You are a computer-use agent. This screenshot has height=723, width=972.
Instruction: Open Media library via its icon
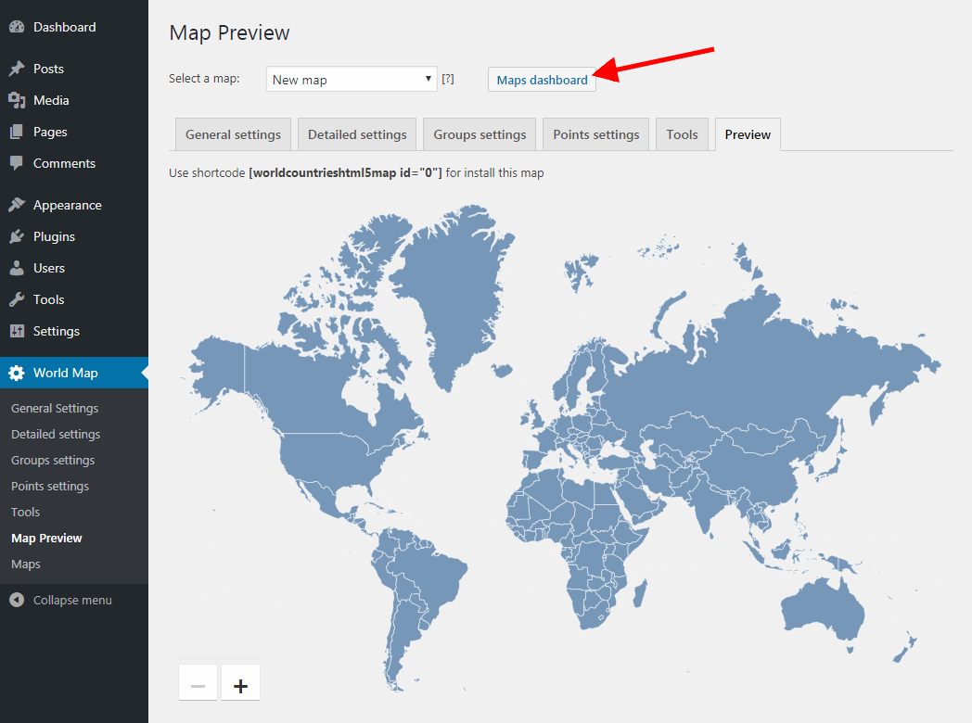click(19, 99)
